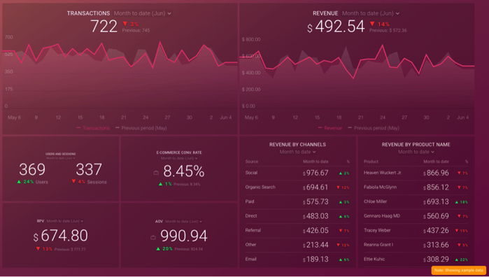Image resolution: width=489 pixels, height=277 pixels.
Task: Click the green up arrow under AOV value
Action: [158, 249]
